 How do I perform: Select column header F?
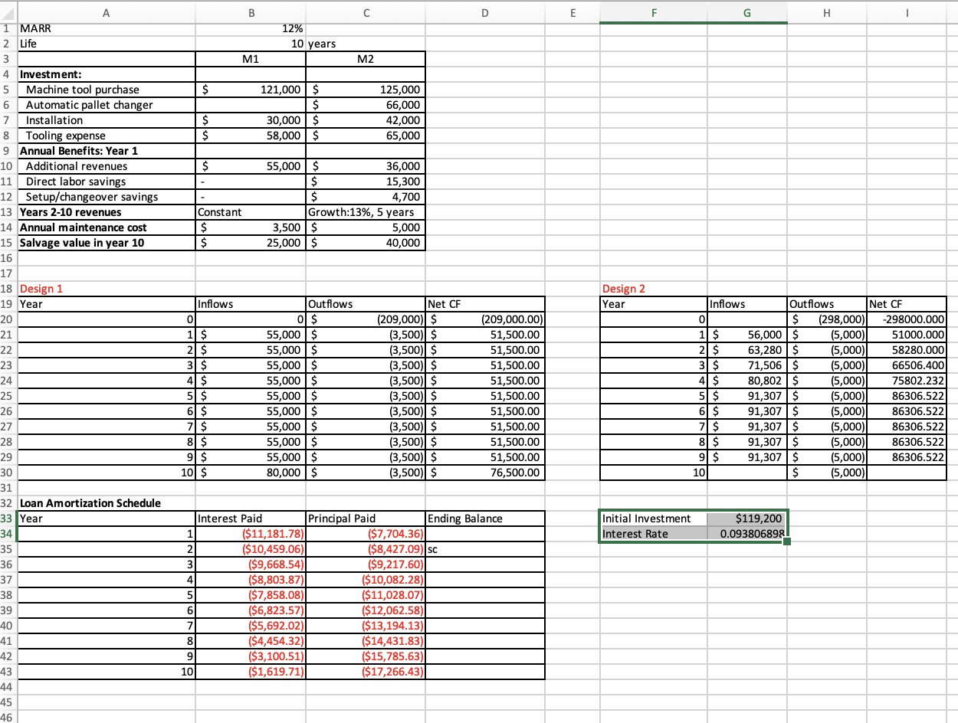click(x=652, y=13)
